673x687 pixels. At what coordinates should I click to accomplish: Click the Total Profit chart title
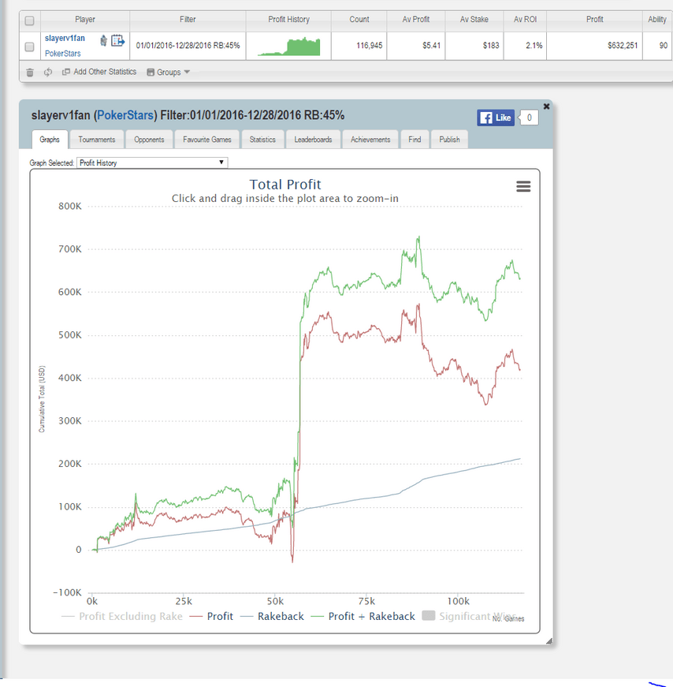285,185
